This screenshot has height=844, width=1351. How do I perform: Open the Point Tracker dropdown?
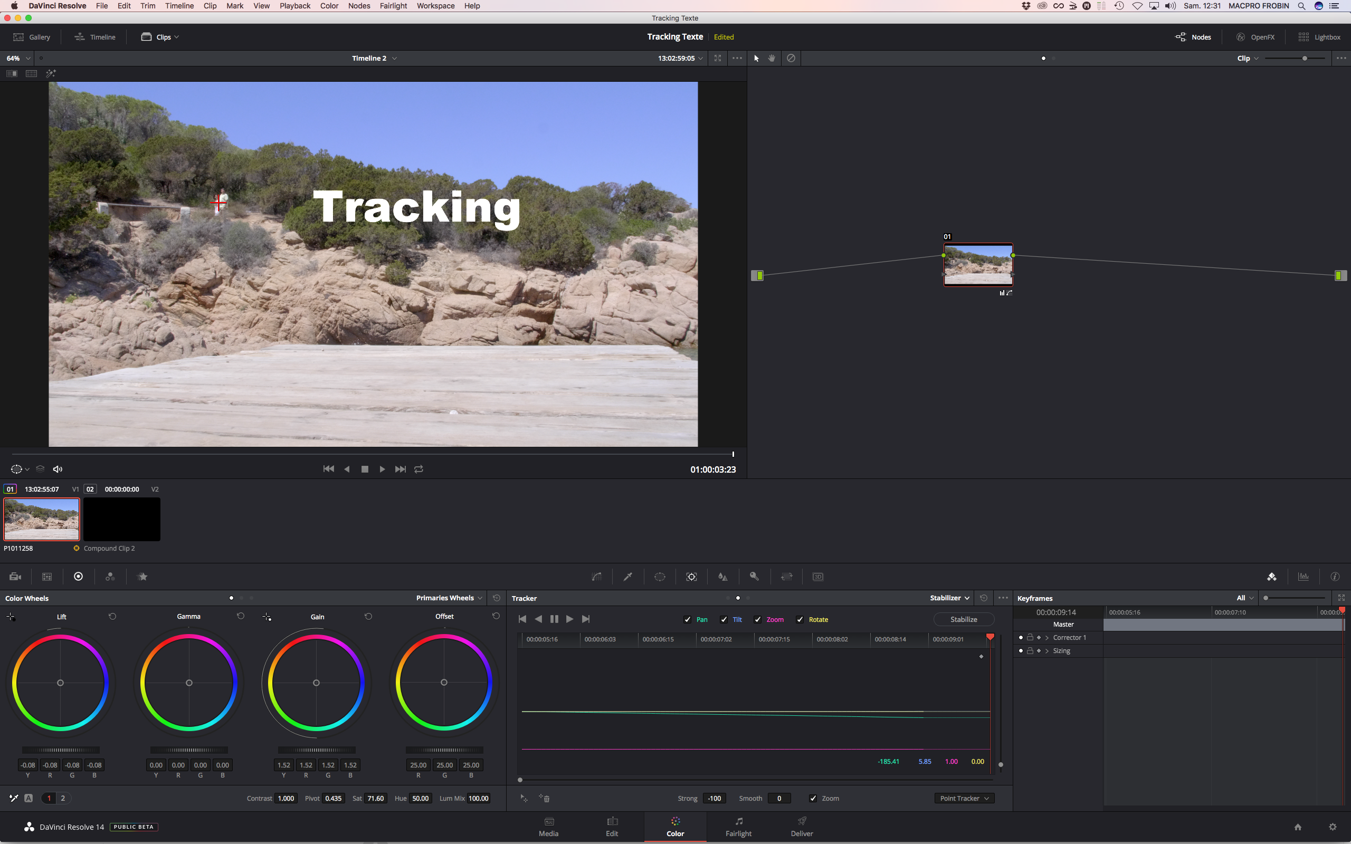(964, 798)
